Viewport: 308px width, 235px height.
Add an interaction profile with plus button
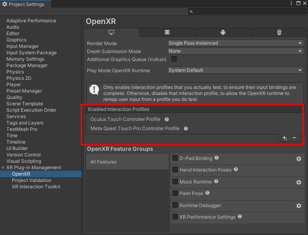coord(284,138)
